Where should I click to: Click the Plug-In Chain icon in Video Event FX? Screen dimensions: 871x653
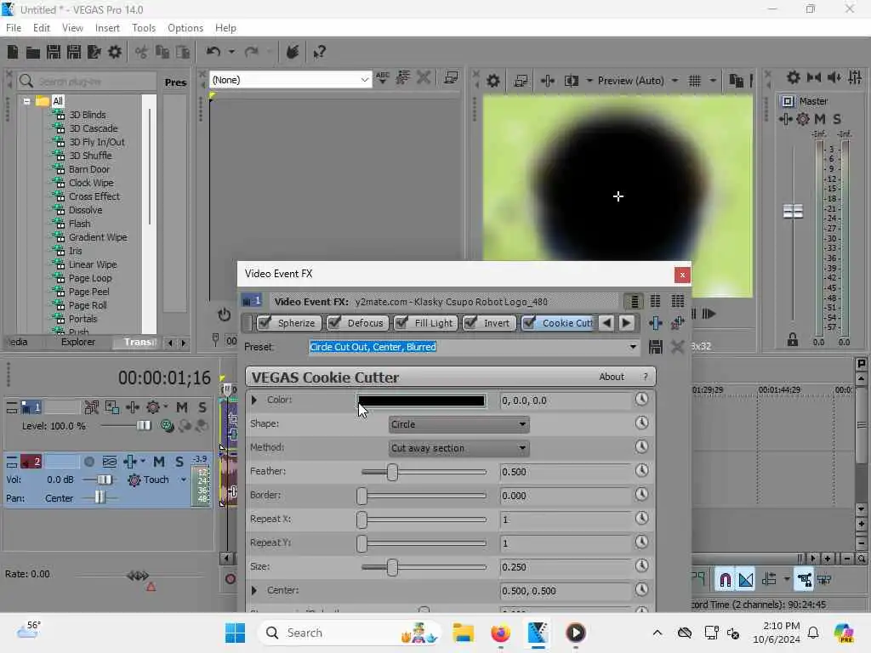656,323
